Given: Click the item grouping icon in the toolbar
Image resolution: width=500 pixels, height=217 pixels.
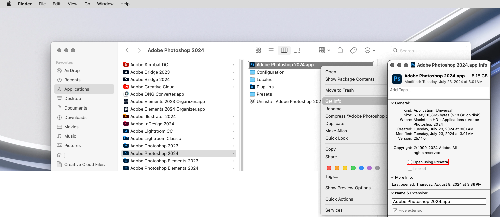Looking at the screenshot, I should (x=321, y=50).
